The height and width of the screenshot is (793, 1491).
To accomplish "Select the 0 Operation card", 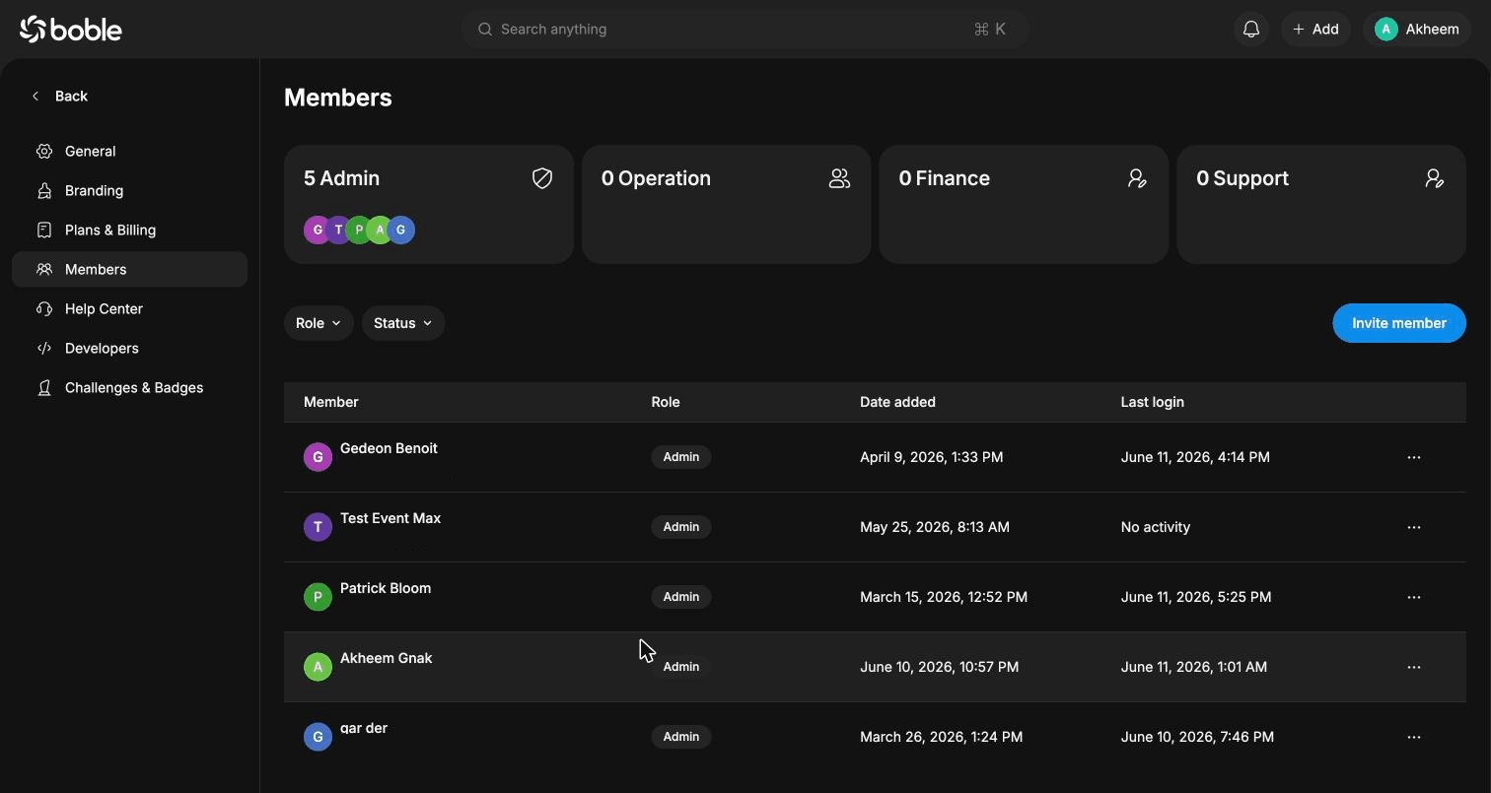I will click(727, 204).
